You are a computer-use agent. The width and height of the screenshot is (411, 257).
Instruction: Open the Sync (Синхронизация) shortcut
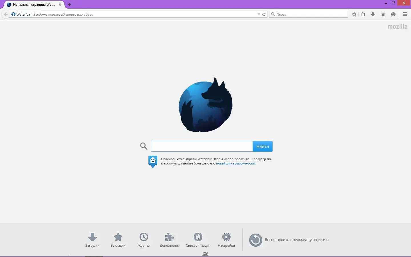[x=198, y=240]
